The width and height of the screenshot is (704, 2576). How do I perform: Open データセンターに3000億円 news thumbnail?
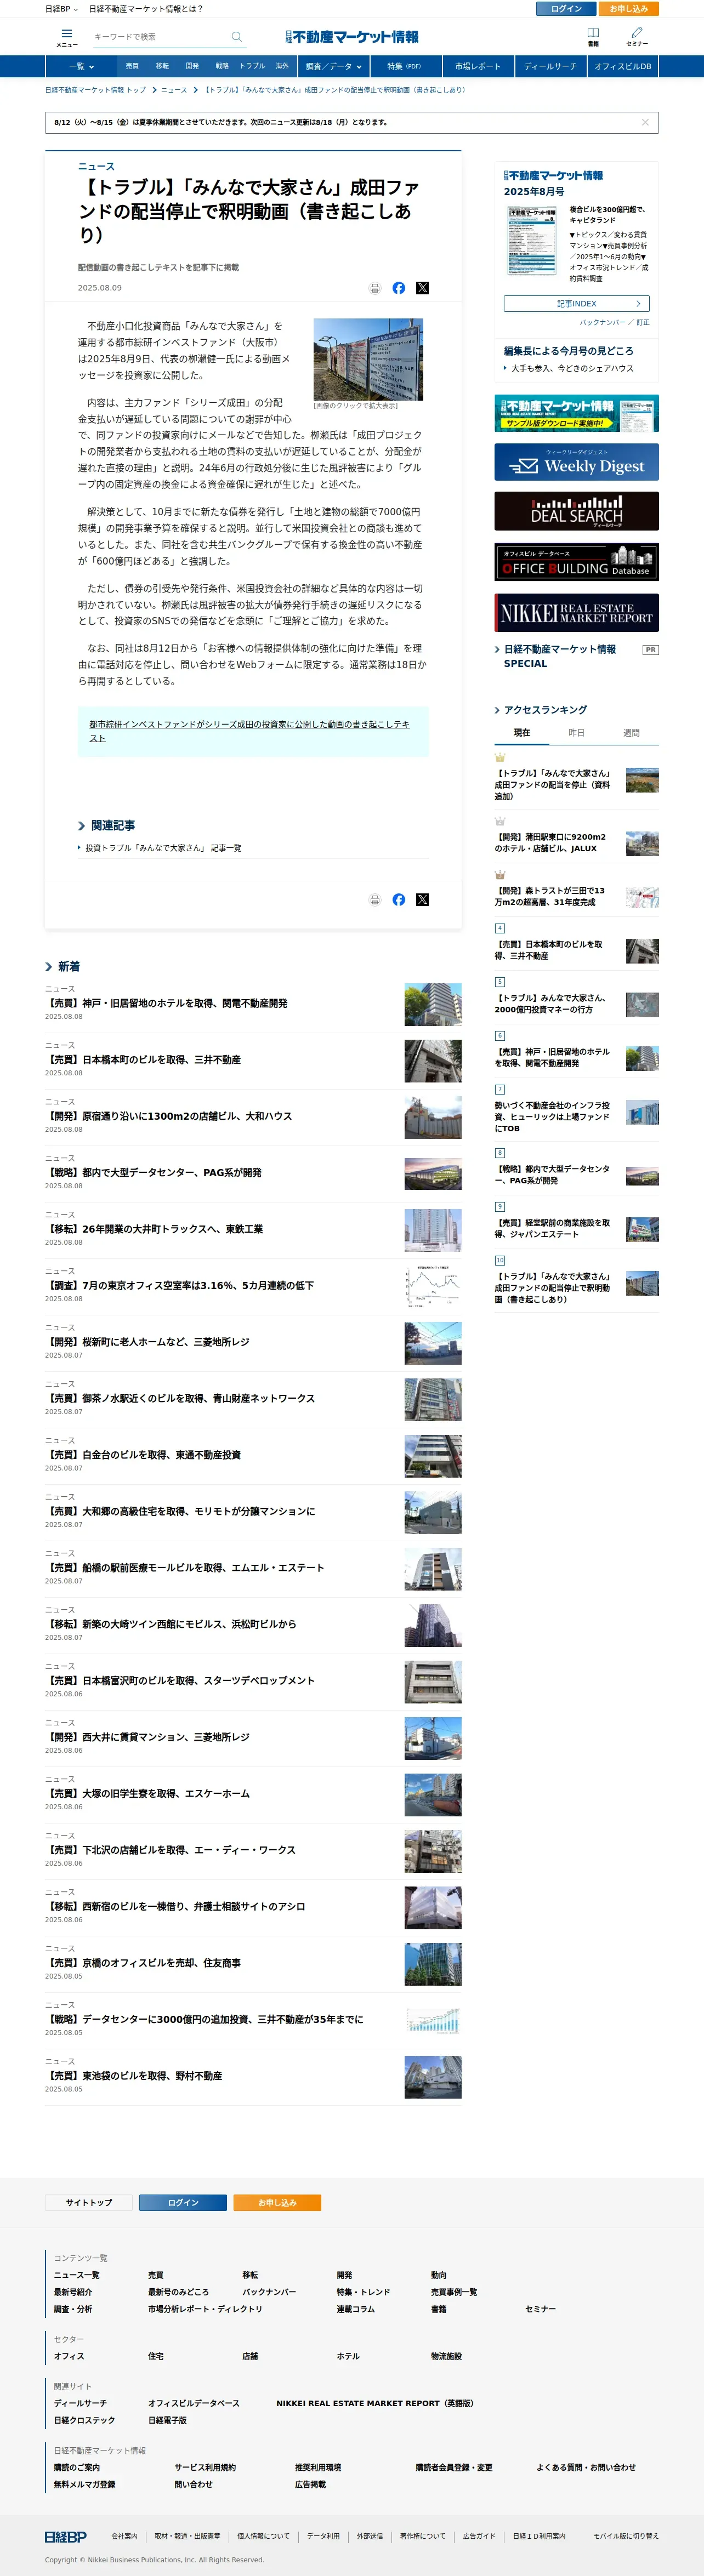point(433,2021)
